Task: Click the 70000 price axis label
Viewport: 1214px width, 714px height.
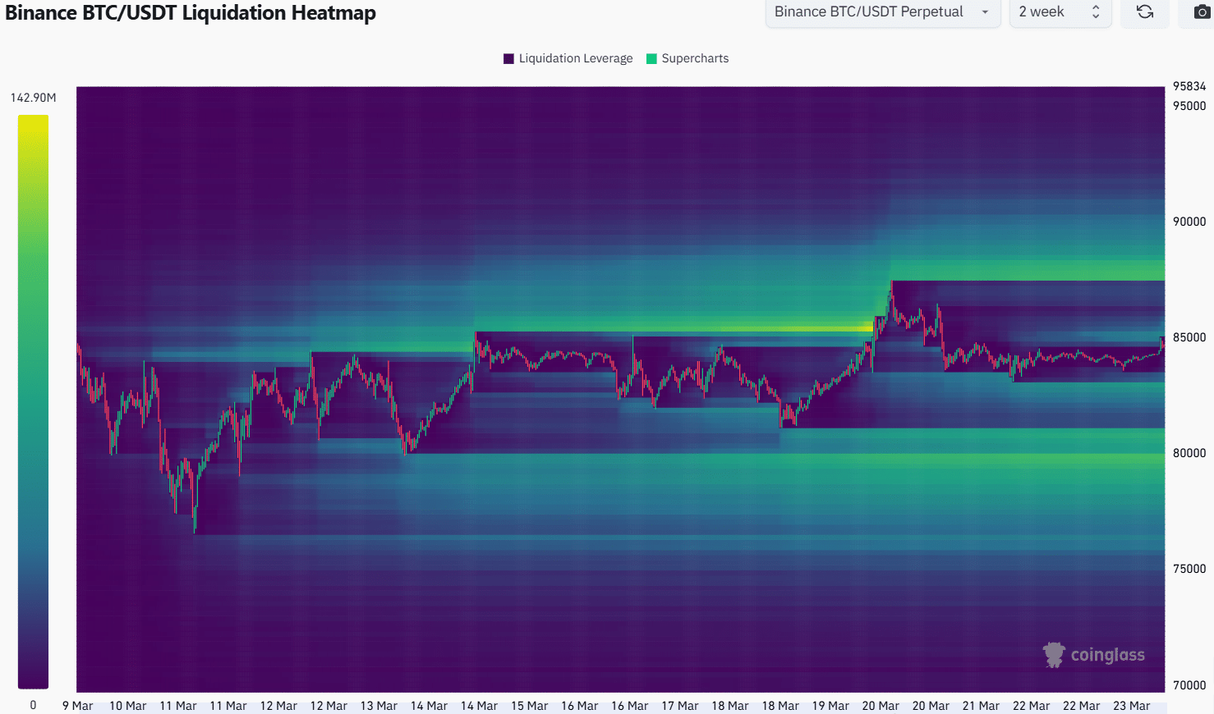Action: [x=1189, y=685]
